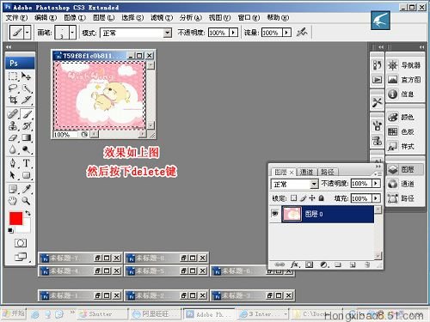Choose the Eraser tool
Image resolution: width=430 pixels, height=322 pixels.
(13, 137)
